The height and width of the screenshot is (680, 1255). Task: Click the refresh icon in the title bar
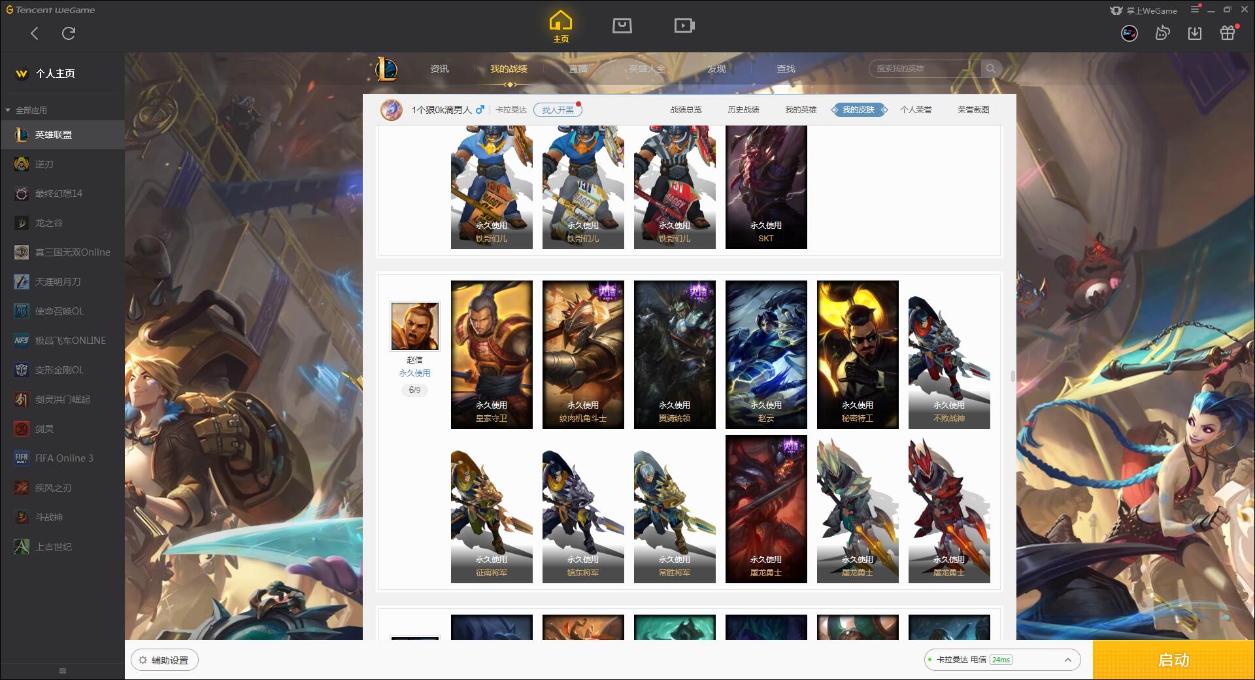tap(69, 33)
